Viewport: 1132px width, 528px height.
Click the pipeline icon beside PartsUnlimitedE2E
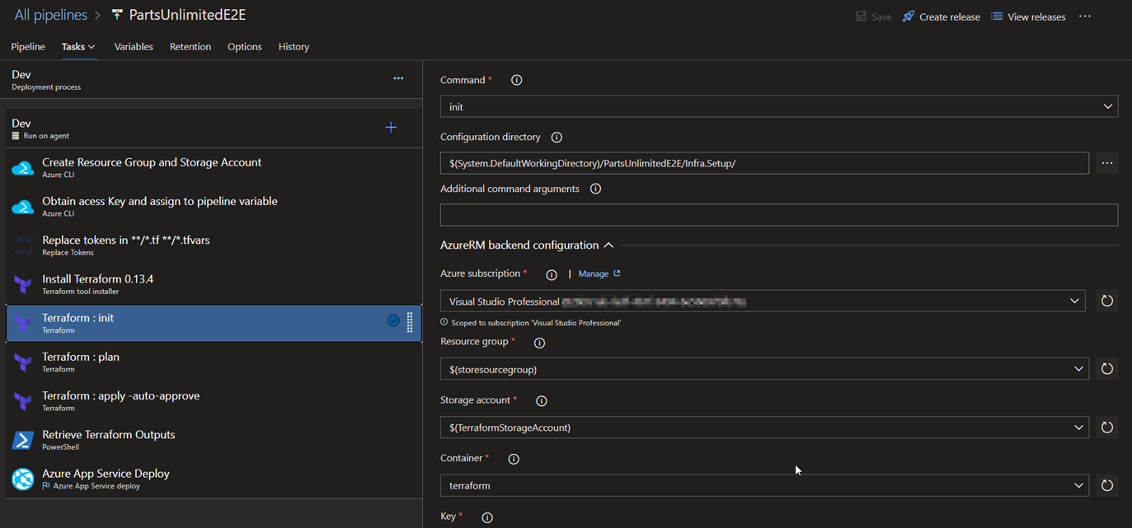117,16
